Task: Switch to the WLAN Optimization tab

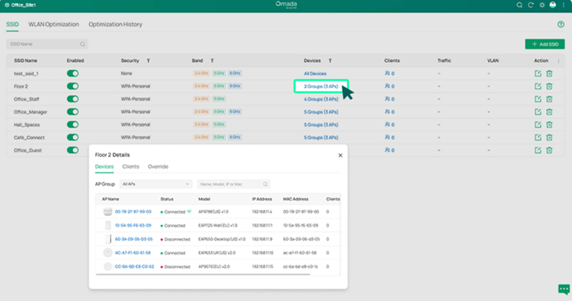Action: (54, 25)
